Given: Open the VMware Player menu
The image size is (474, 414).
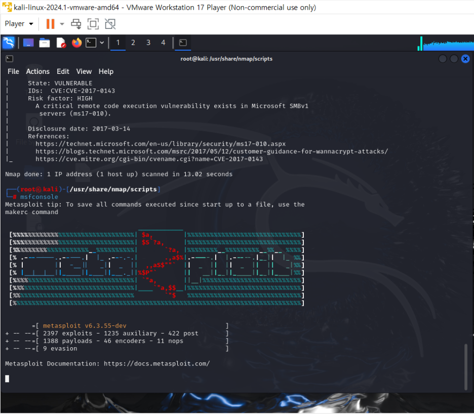Looking at the screenshot, I should (19, 24).
